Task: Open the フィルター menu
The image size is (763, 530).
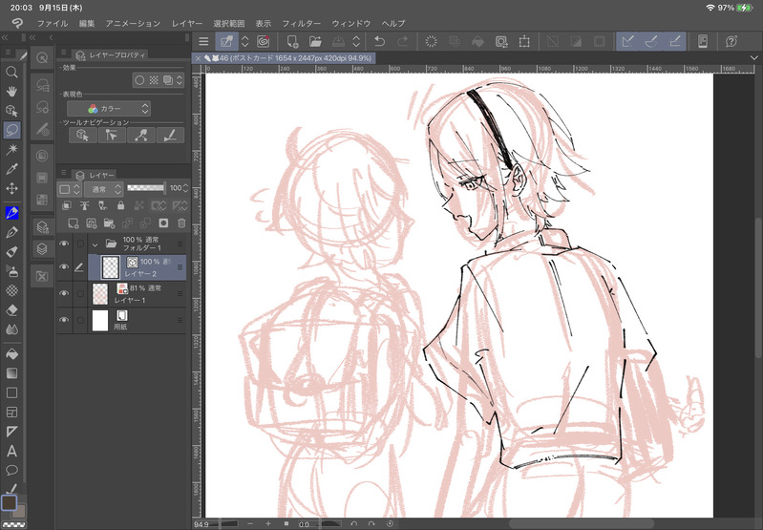Action: pyautogui.click(x=301, y=23)
